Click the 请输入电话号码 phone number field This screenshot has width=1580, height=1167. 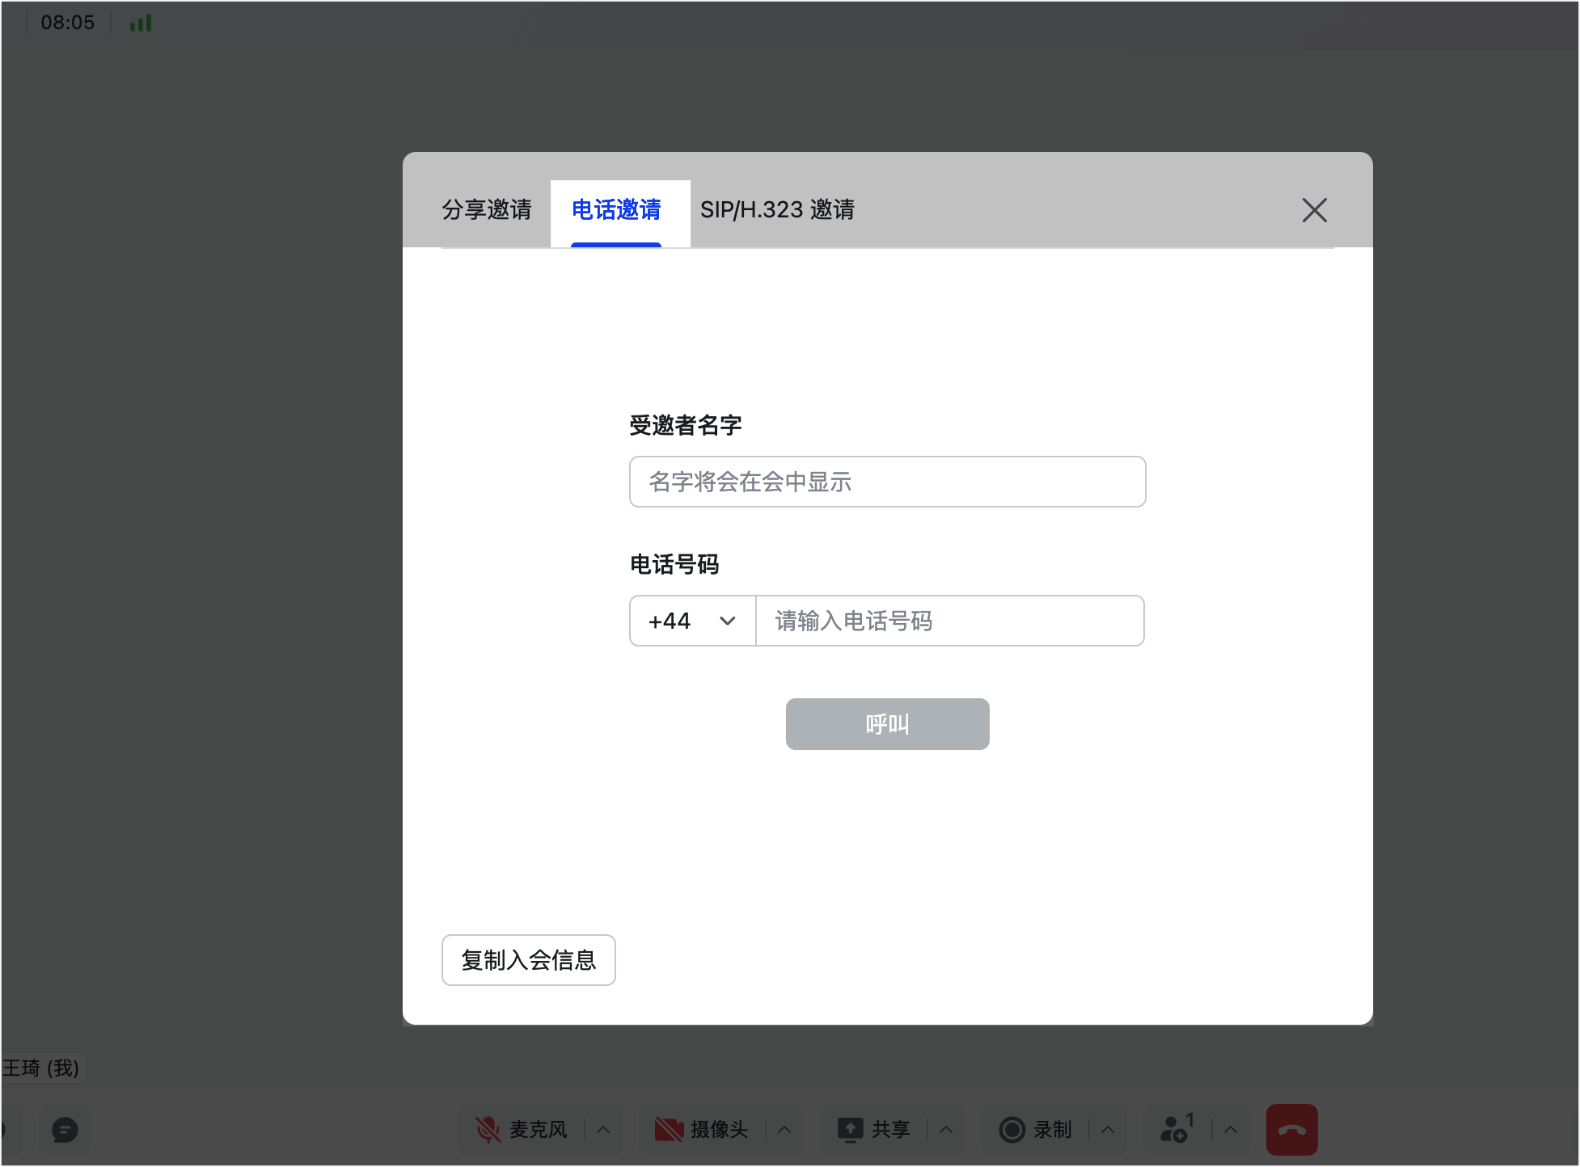click(x=950, y=621)
